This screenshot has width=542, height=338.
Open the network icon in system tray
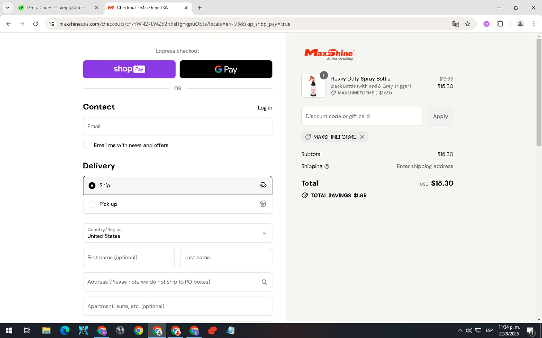(478, 330)
